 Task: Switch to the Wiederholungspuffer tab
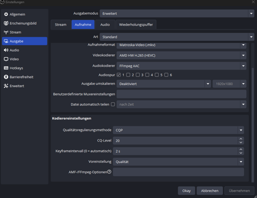tap(136, 24)
